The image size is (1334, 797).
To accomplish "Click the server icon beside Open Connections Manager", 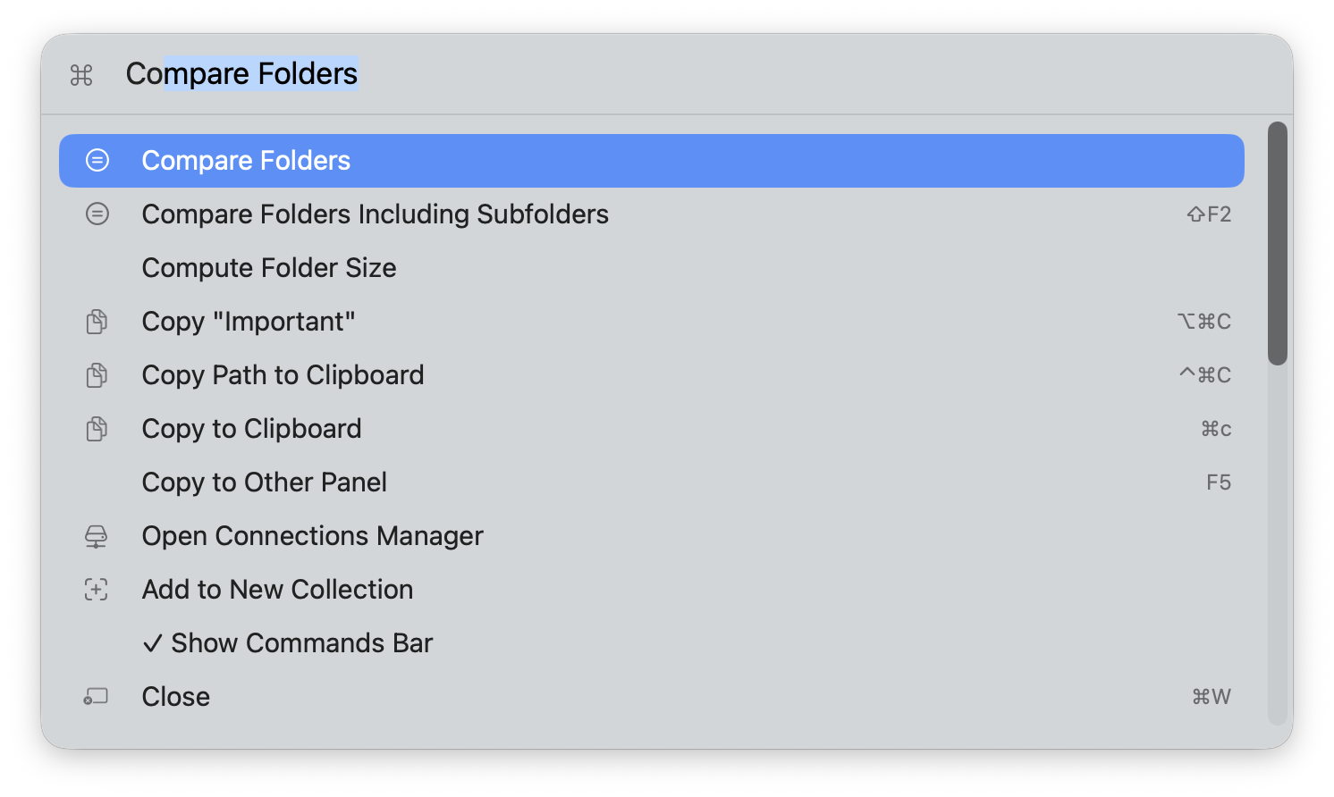I will click(x=96, y=535).
